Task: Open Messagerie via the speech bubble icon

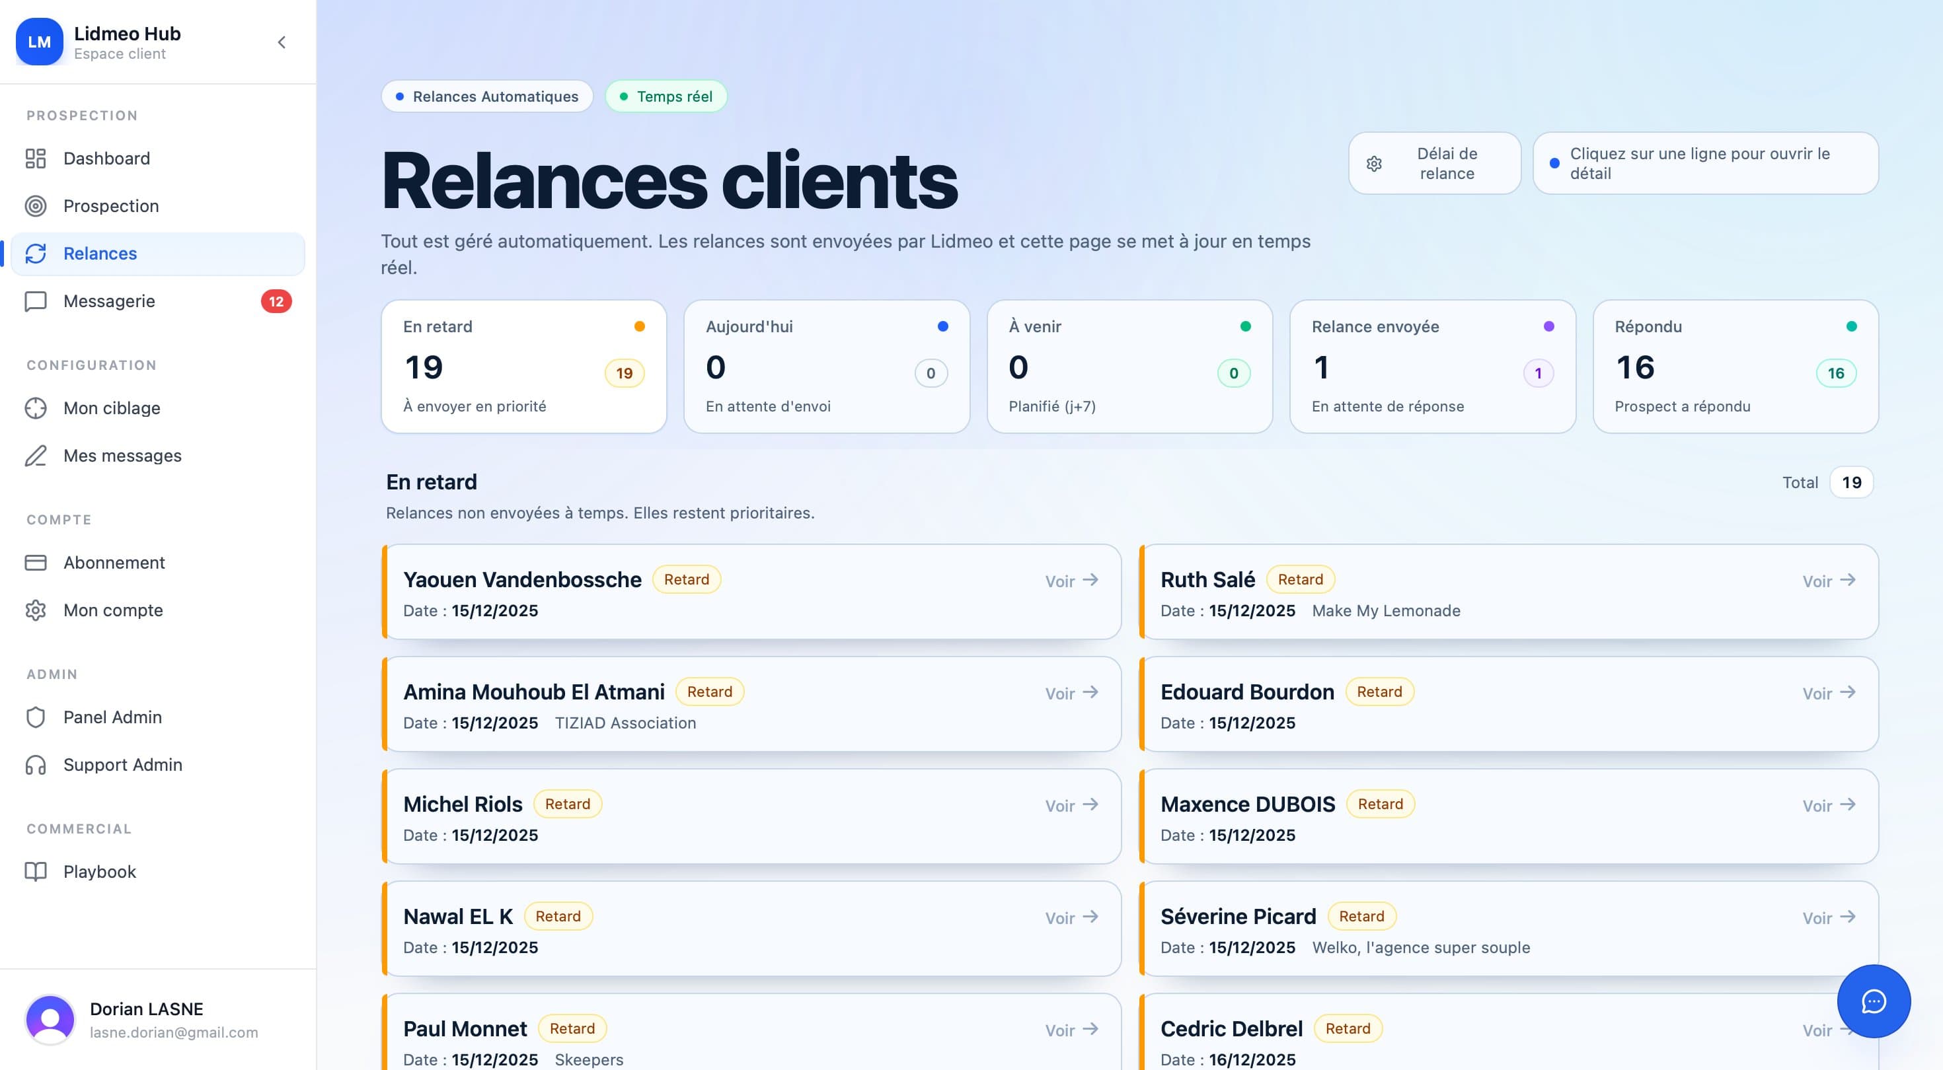Action: [36, 301]
